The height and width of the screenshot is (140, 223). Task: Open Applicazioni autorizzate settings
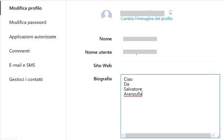point(33,37)
